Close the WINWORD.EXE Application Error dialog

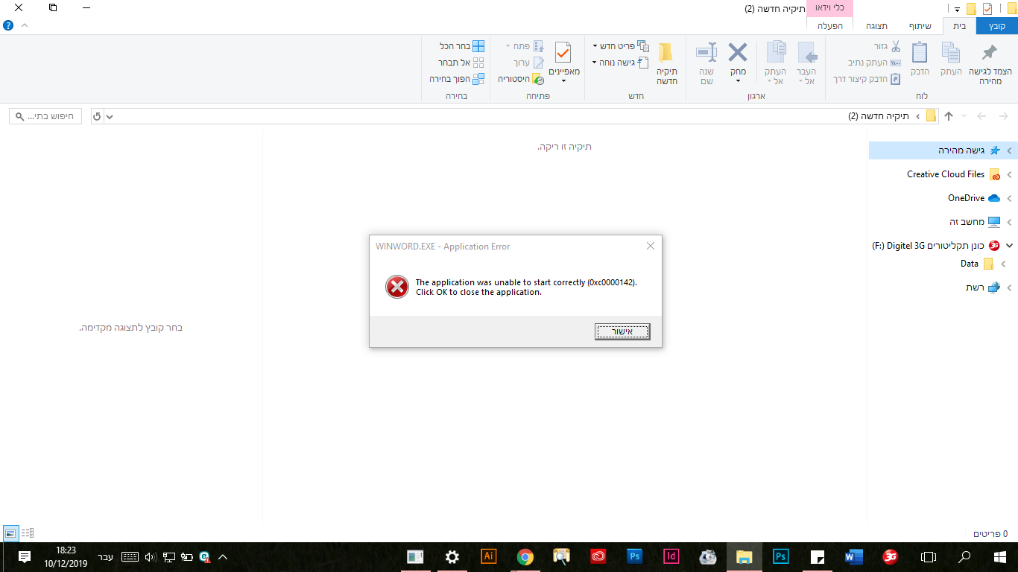[x=651, y=246]
